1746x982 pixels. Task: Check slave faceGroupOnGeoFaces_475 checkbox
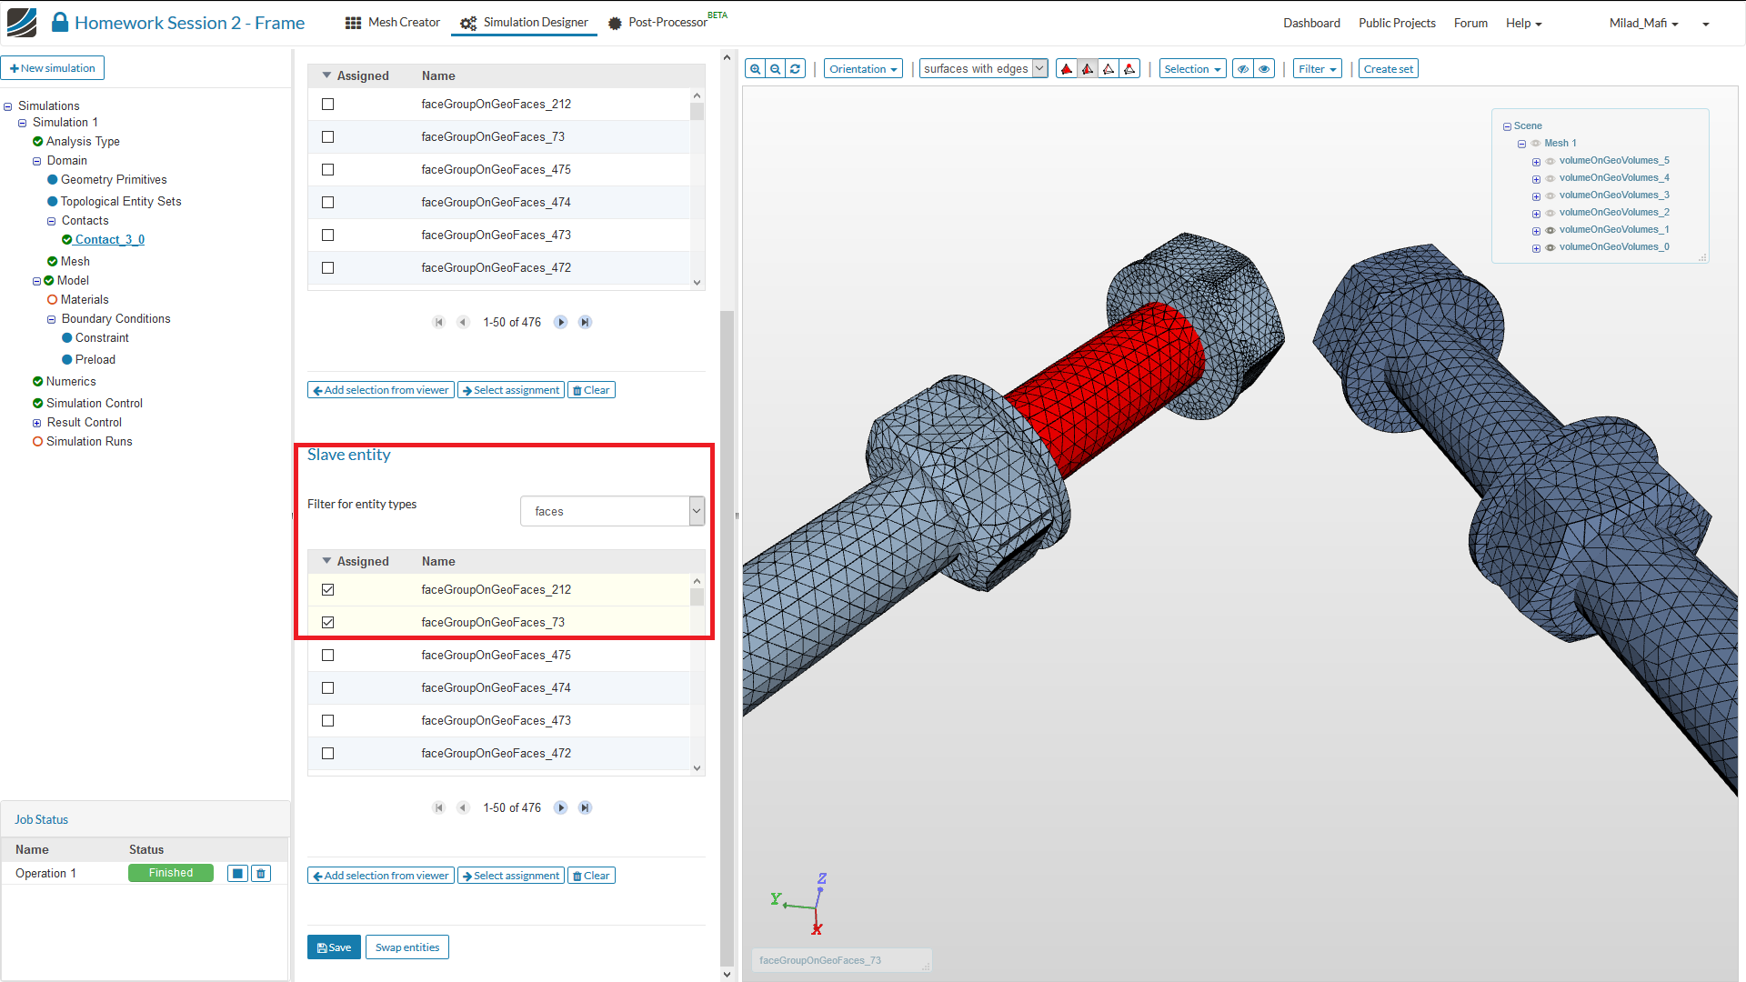[328, 656]
